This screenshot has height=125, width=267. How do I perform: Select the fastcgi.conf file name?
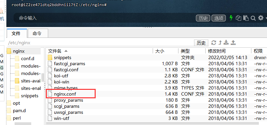point(66,70)
